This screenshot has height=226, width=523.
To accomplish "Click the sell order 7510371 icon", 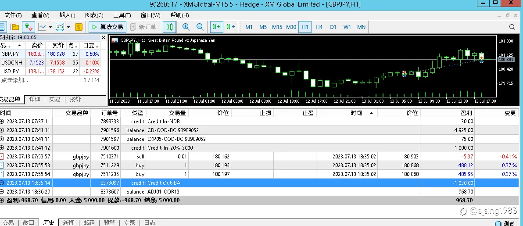I will coord(2,156).
